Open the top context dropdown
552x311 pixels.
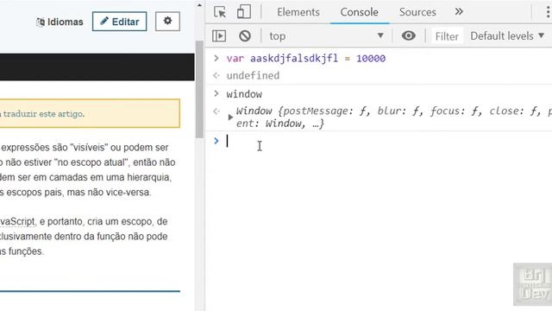[x=326, y=35]
